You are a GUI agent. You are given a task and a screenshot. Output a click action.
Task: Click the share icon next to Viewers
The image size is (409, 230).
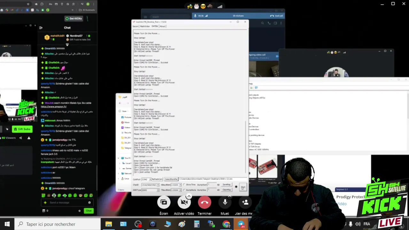click(x=21, y=138)
